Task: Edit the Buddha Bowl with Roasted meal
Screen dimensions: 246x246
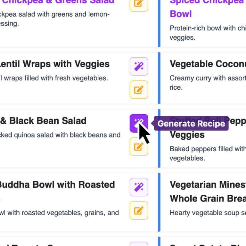Action: (x=139, y=210)
